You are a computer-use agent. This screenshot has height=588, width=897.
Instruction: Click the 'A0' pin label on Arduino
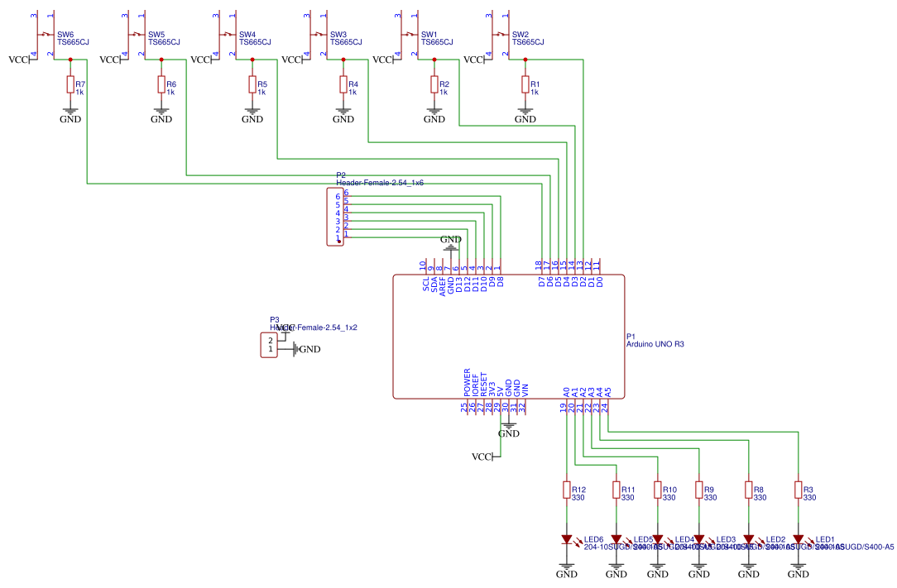tap(567, 392)
